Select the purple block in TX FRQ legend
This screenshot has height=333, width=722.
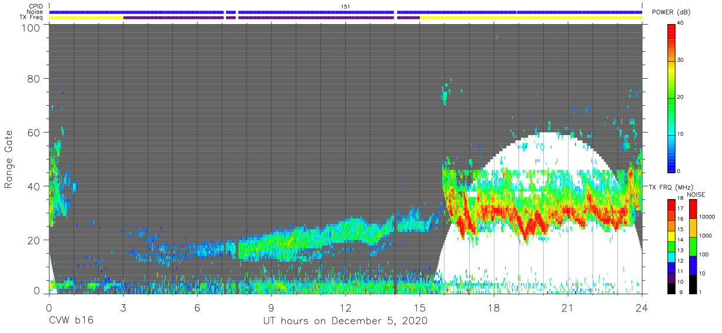click(671, 277)
